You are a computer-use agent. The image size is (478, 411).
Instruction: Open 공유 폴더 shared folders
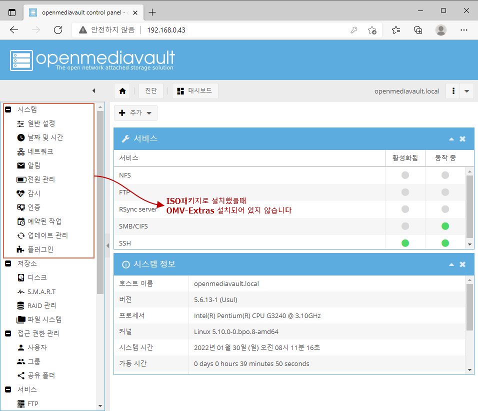click(36, 375)
